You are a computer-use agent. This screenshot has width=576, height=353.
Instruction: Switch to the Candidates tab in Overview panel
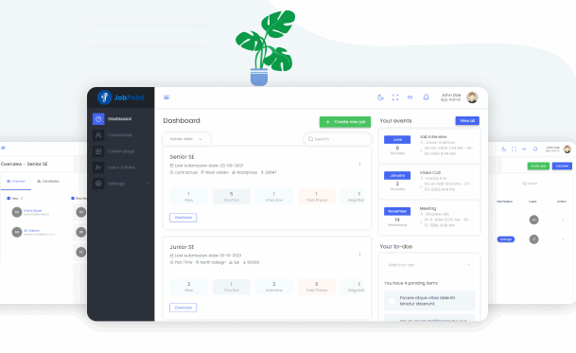[48, 182]
